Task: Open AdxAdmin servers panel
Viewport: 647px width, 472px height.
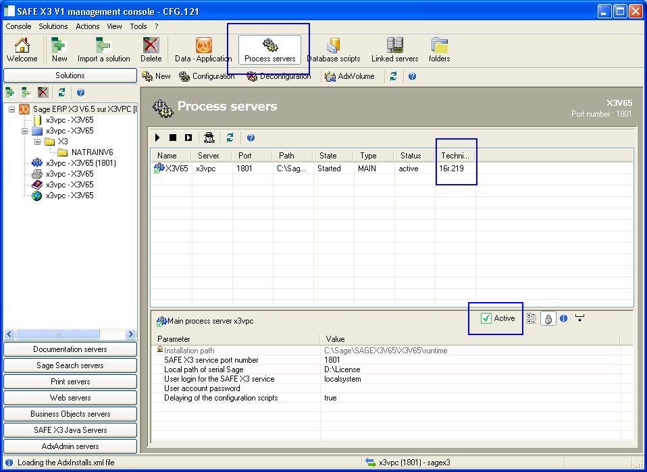Action: pos(70,446)
